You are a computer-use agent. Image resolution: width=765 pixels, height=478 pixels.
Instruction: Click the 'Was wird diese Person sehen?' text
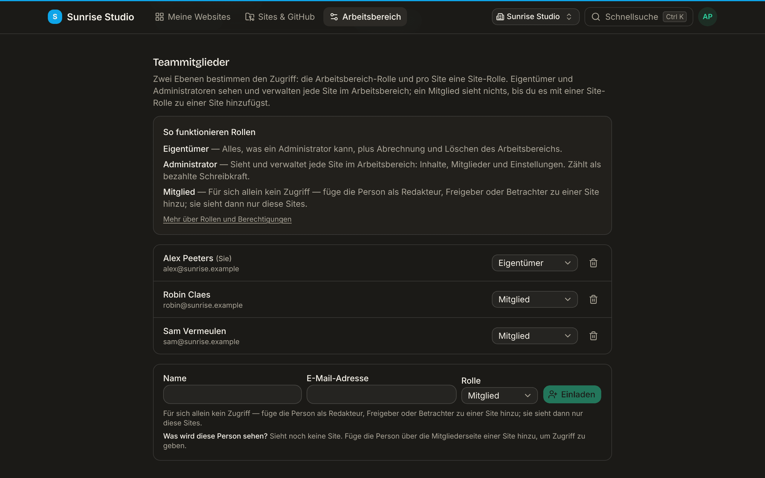(215, 436)
